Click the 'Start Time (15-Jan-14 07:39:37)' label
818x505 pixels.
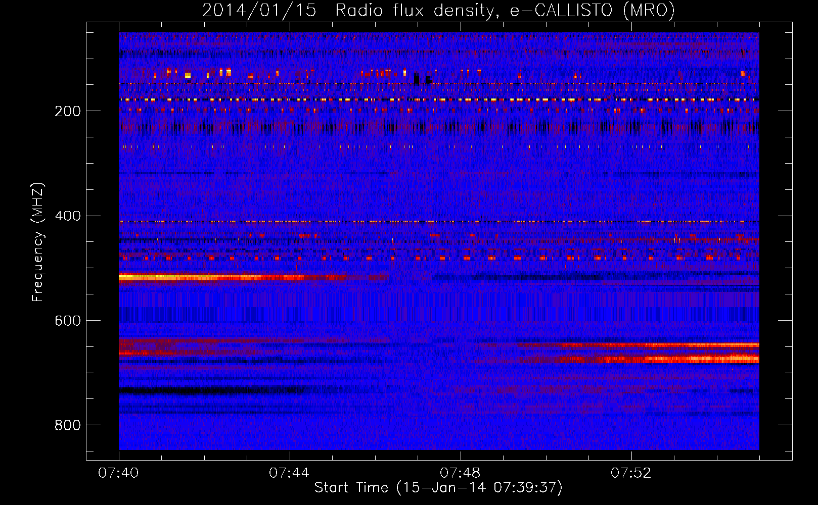(x=438, y=488)
